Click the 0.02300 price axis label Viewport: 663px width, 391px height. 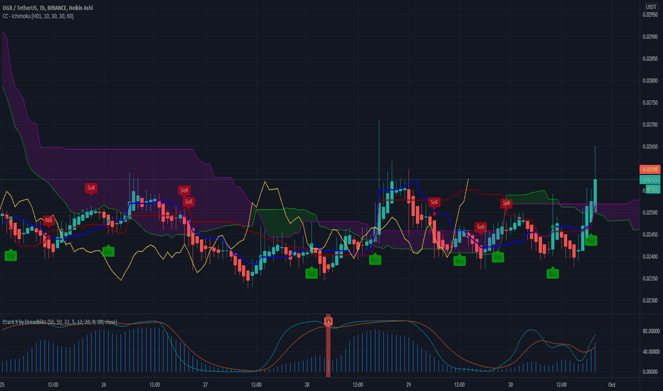650,301
